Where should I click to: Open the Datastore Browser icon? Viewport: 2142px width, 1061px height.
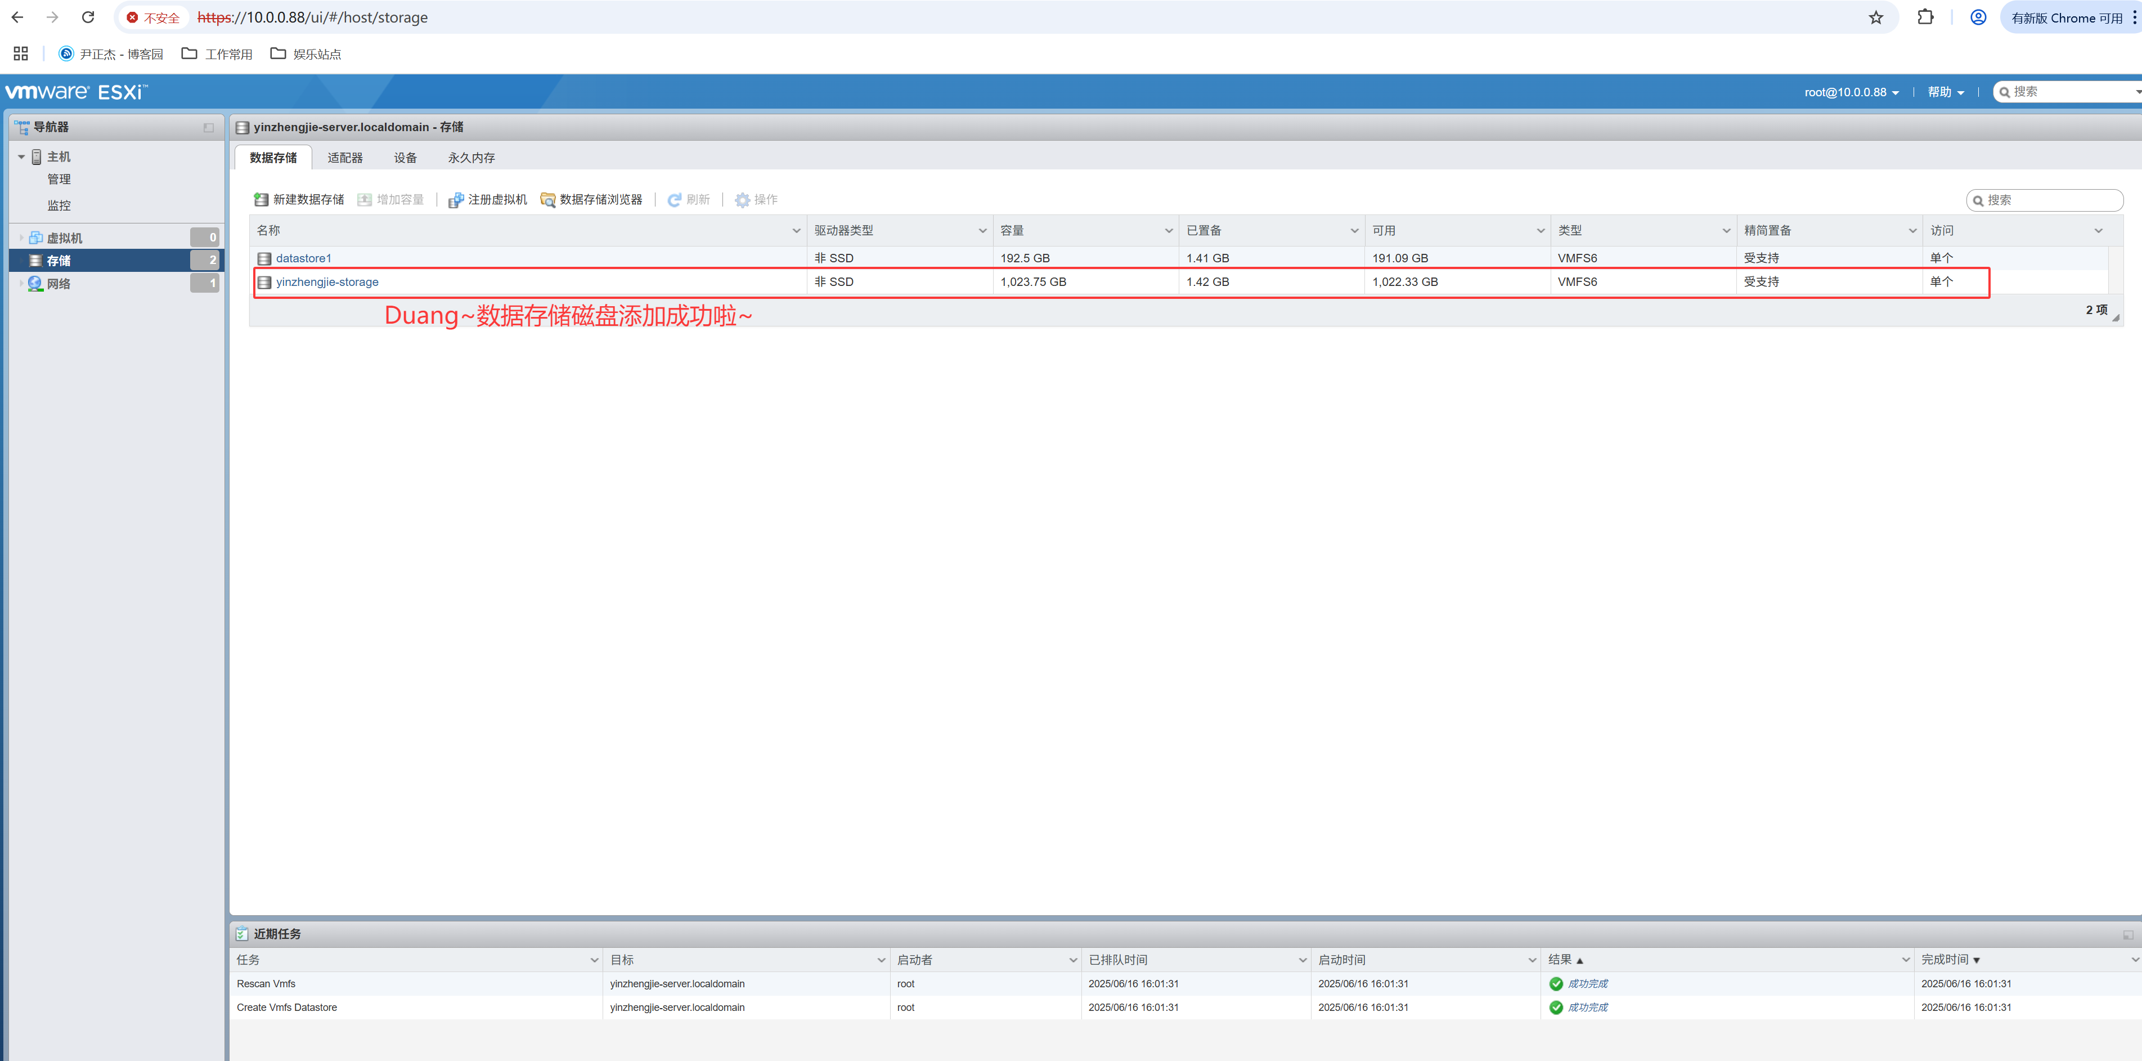[548, 200]
